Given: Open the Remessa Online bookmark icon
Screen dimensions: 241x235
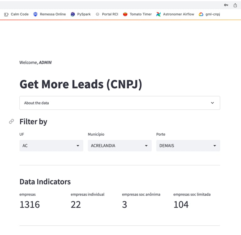Looking at the screenshot, I should pyautogui.click(x=35, y=14).
